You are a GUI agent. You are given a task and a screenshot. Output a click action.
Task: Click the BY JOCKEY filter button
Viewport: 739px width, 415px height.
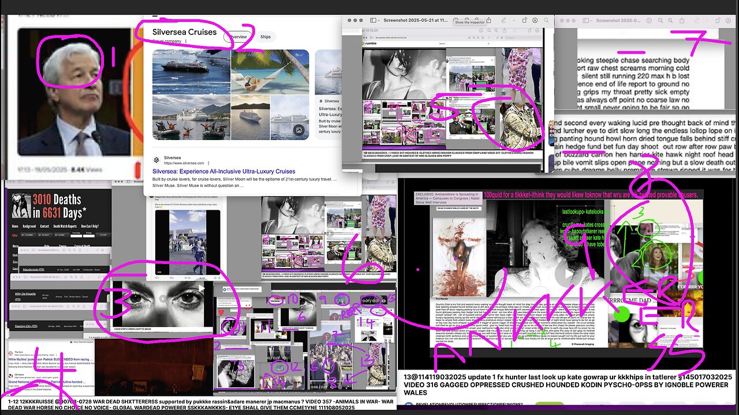tap(44, 235)
